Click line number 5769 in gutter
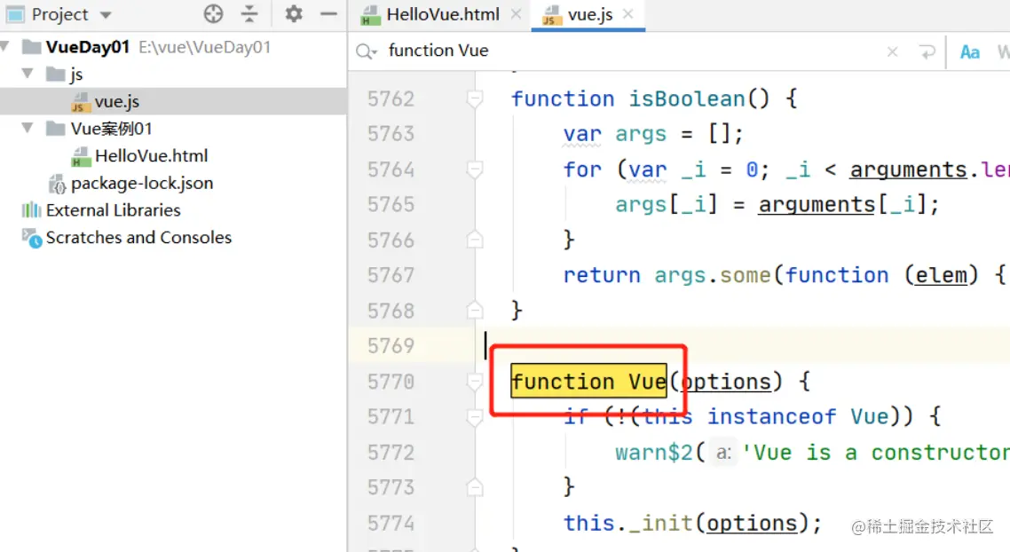1010x552 pixels. coord(391,346)
